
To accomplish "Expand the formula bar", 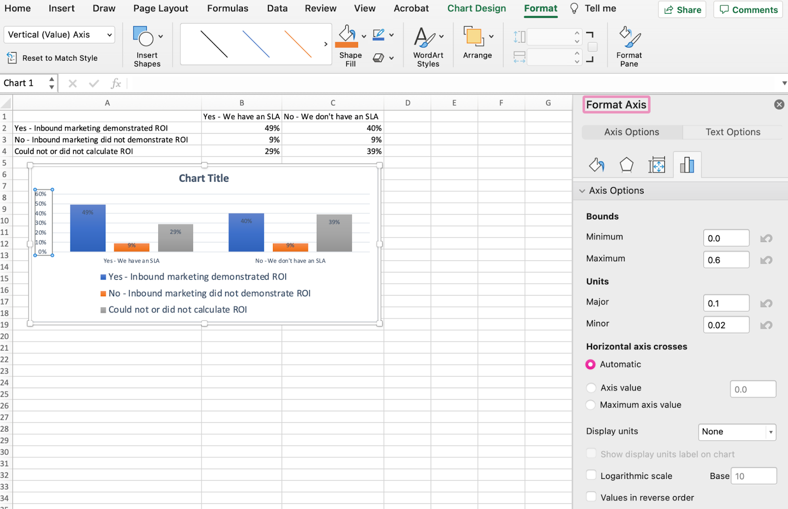I will pyautogui.click(x=784, y=83).
